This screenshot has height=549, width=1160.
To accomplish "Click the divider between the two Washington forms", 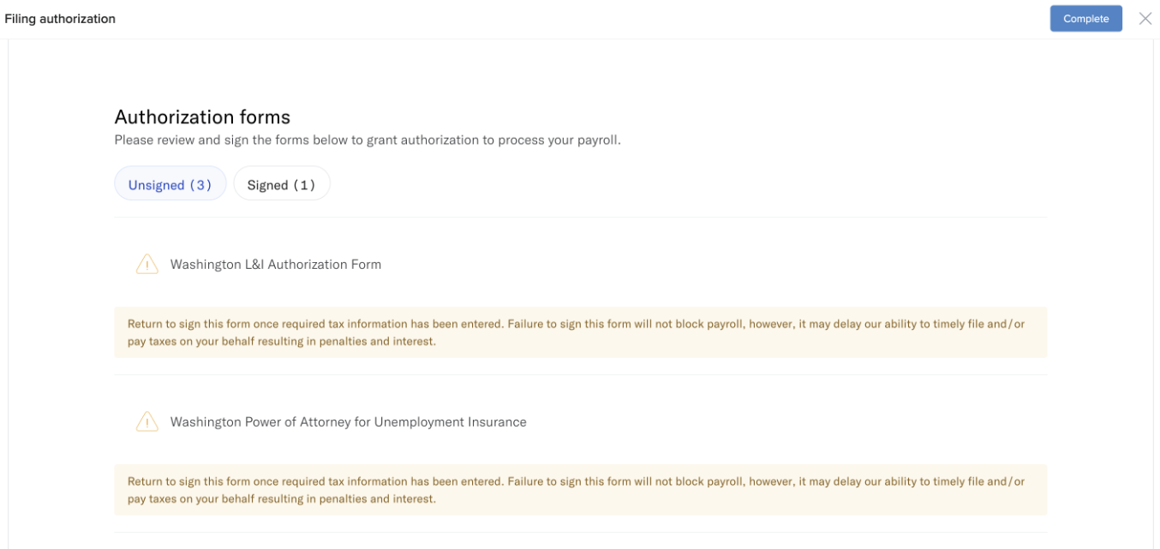I will pos(580,375).
